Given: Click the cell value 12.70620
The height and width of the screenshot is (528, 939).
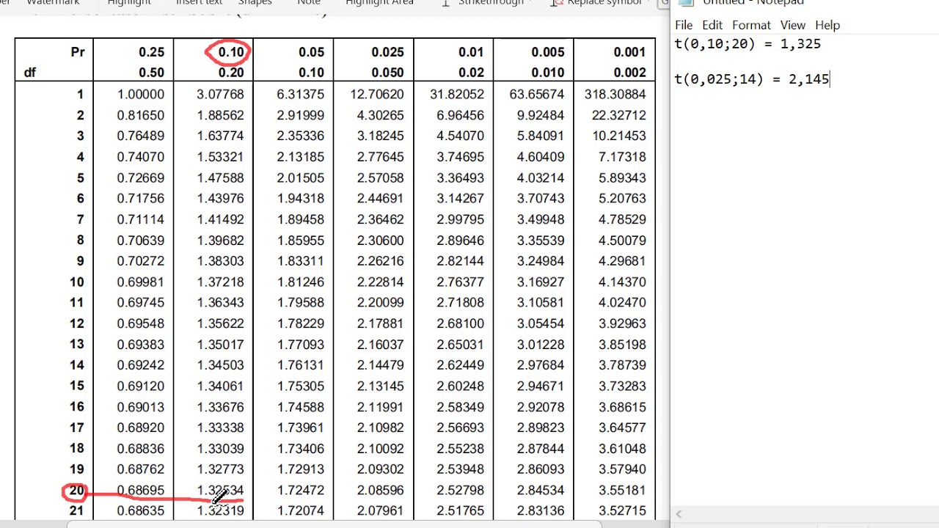Looking at the screenshot, I should pyautogui.click(x=376, y=94).
